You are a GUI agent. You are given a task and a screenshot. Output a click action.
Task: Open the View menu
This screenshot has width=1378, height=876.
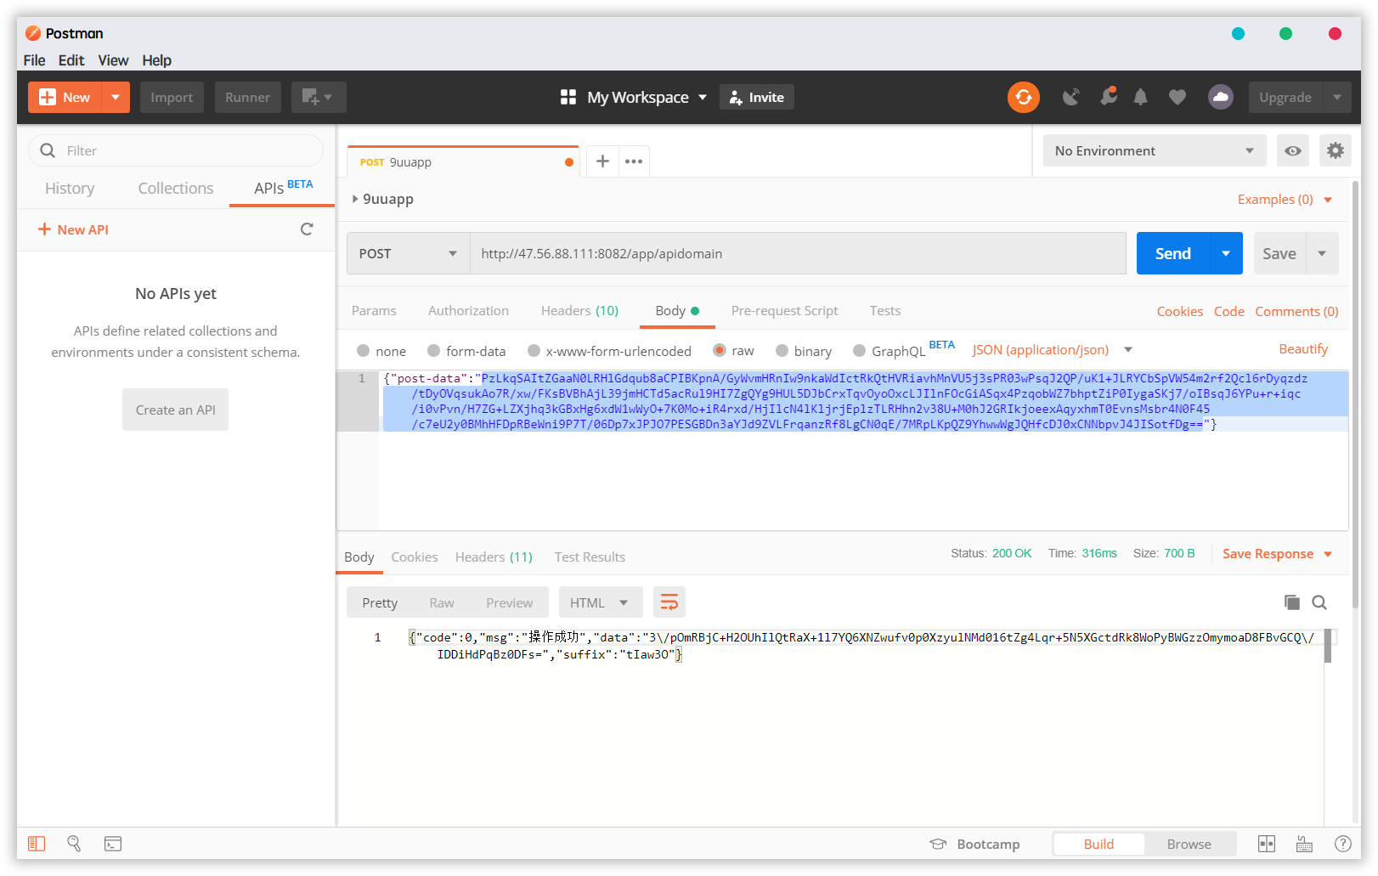pos(113,60)
